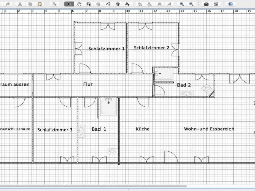Viewport: 255px width, 191px height.
Task: Click the Decrease text size icon
Action: coord(149,4)
